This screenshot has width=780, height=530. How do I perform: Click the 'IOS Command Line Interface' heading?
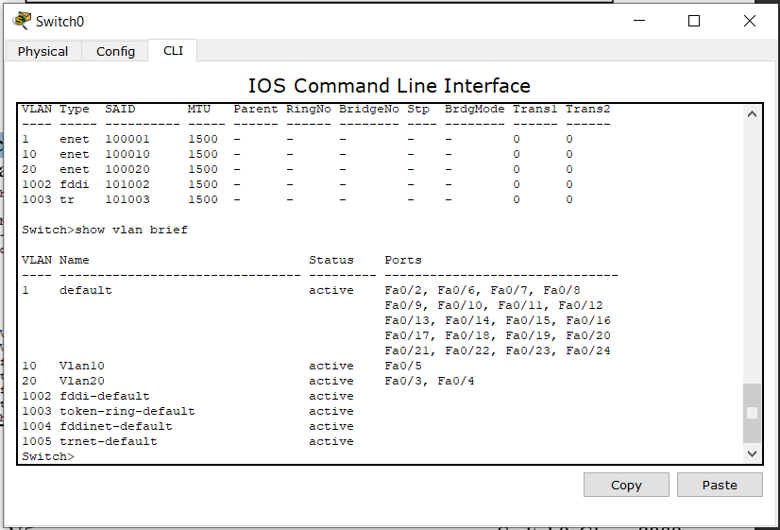(x=389, y=86)
